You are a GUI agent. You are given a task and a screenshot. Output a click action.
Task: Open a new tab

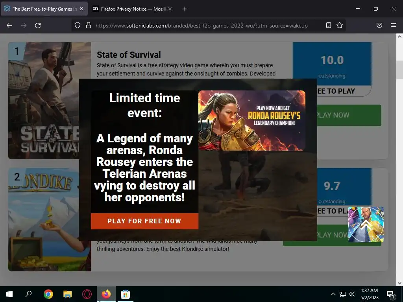tap(185, 9)
